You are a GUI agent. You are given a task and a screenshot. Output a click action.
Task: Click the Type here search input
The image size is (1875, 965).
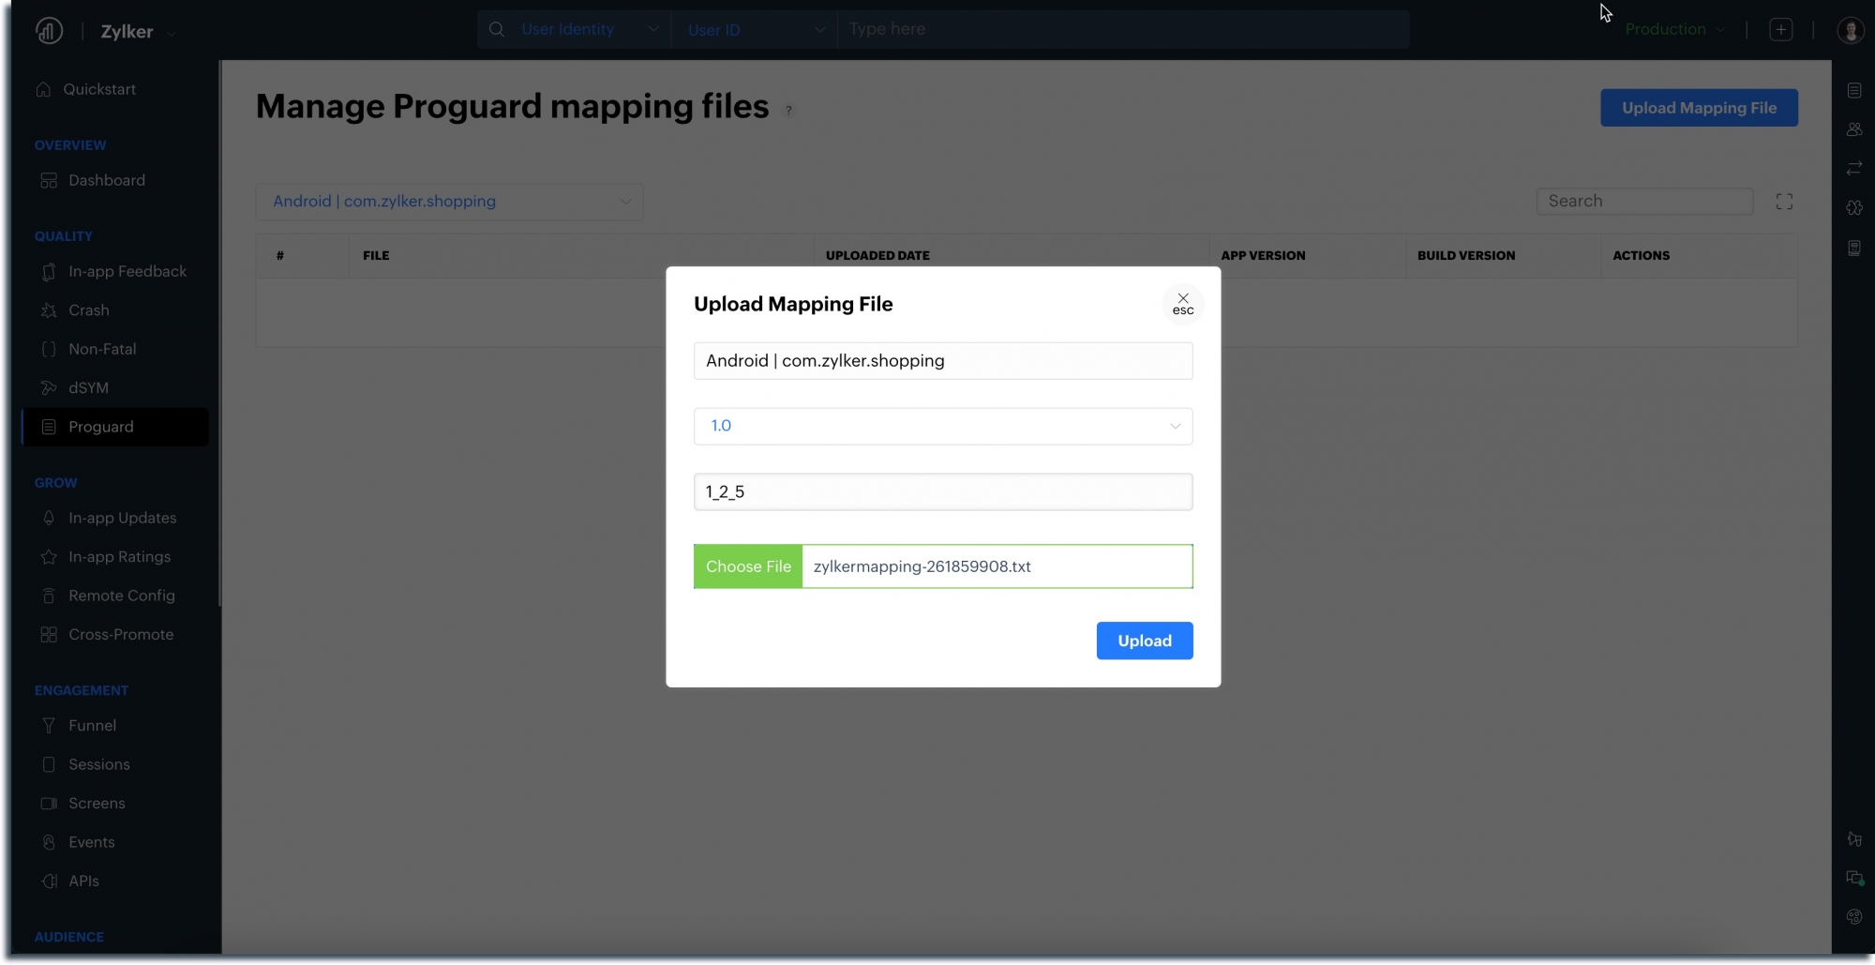click(1123, 29)
